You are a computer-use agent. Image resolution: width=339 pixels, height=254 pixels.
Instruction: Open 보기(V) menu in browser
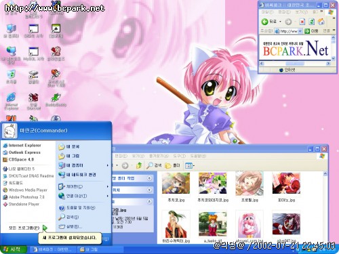click(301, 12)
